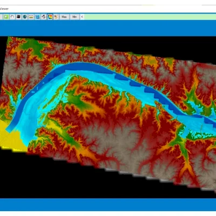216x216 pixels.
Task: Open the camera recorder icon
Action: (x=18, y=17)
